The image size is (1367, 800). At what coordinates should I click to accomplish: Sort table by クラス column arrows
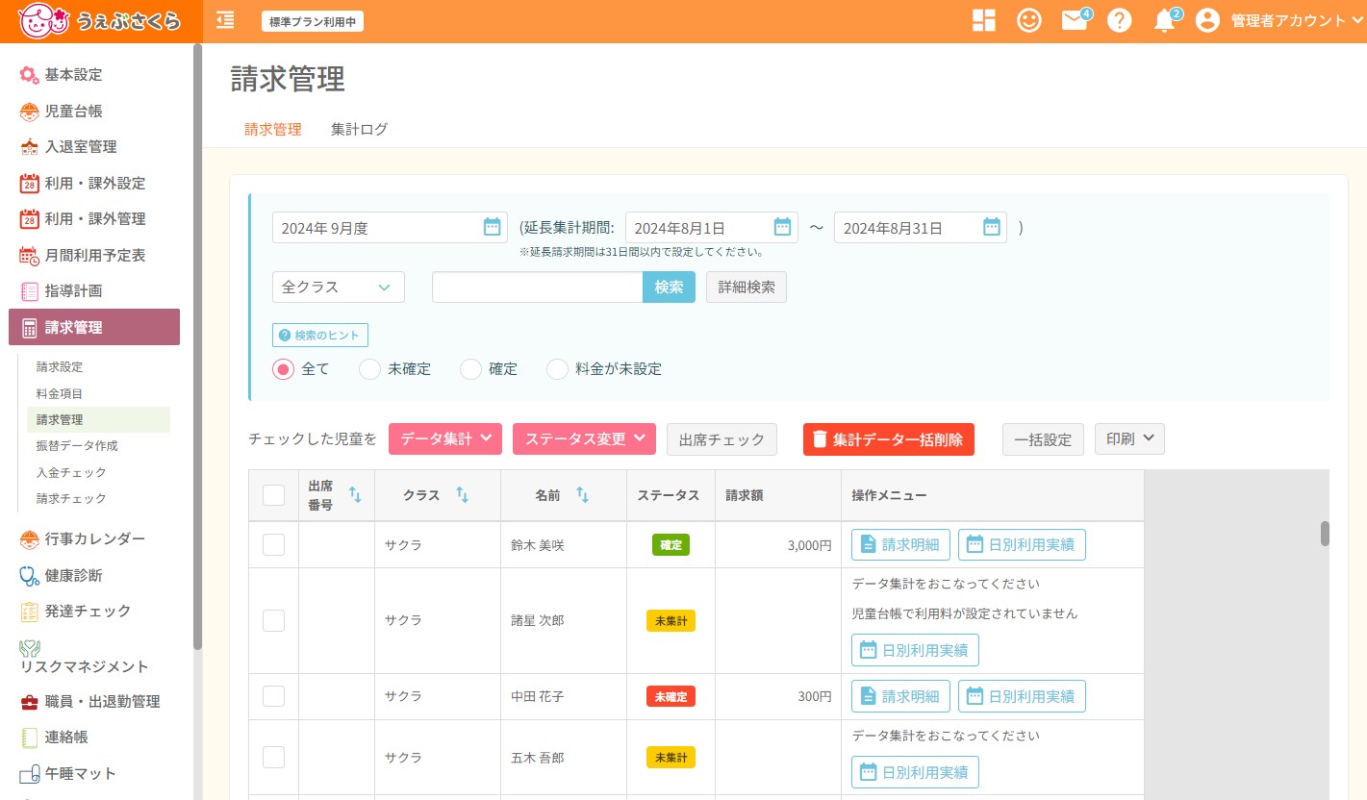click(462, 495)
